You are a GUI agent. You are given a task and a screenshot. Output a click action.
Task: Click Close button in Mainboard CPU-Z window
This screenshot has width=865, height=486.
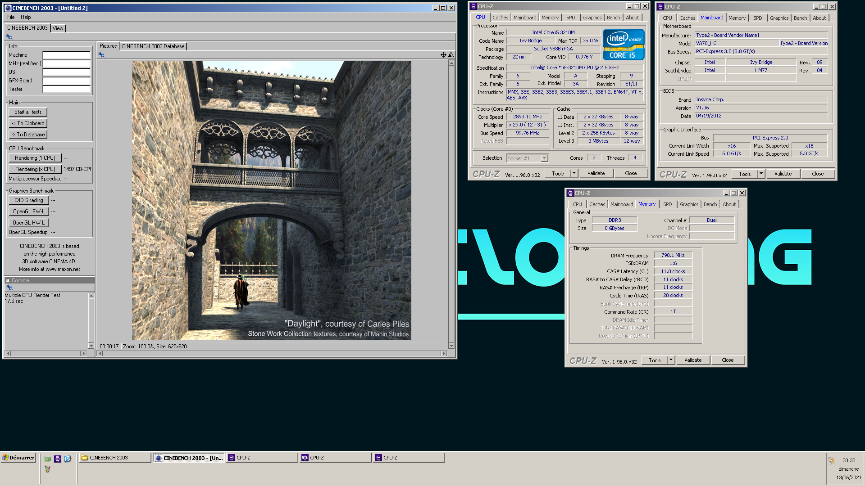[x=818, y=174]
